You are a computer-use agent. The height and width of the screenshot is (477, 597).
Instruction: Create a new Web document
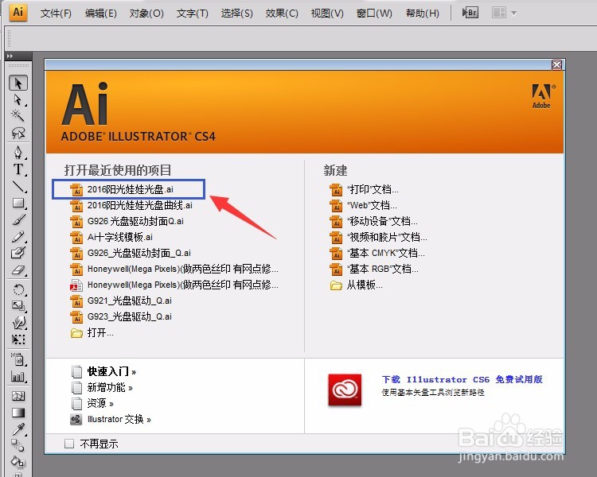(x=363, y=205)
